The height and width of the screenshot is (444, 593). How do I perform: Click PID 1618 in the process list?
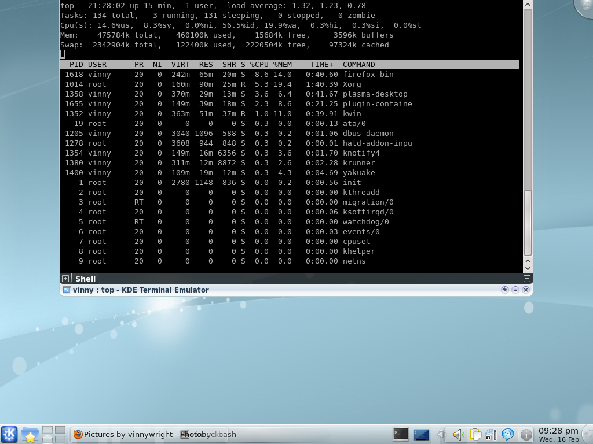point(74,75)
